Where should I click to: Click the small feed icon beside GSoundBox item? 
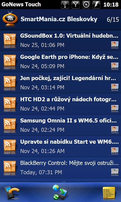pyautogui.click(x=115, y=45)
